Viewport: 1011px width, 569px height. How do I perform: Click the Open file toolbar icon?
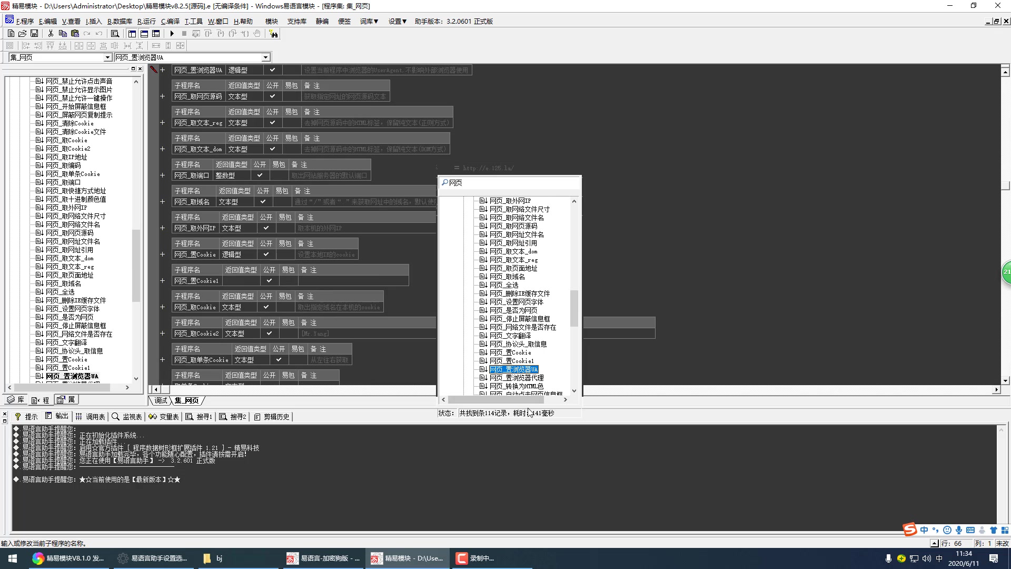pyautogui.click(x=22, y=33)
